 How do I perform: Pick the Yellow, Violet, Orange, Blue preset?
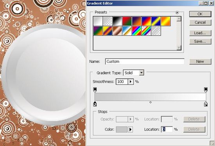[107, 31]
